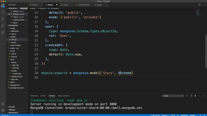Expand the public / css folder

[14, 48]
